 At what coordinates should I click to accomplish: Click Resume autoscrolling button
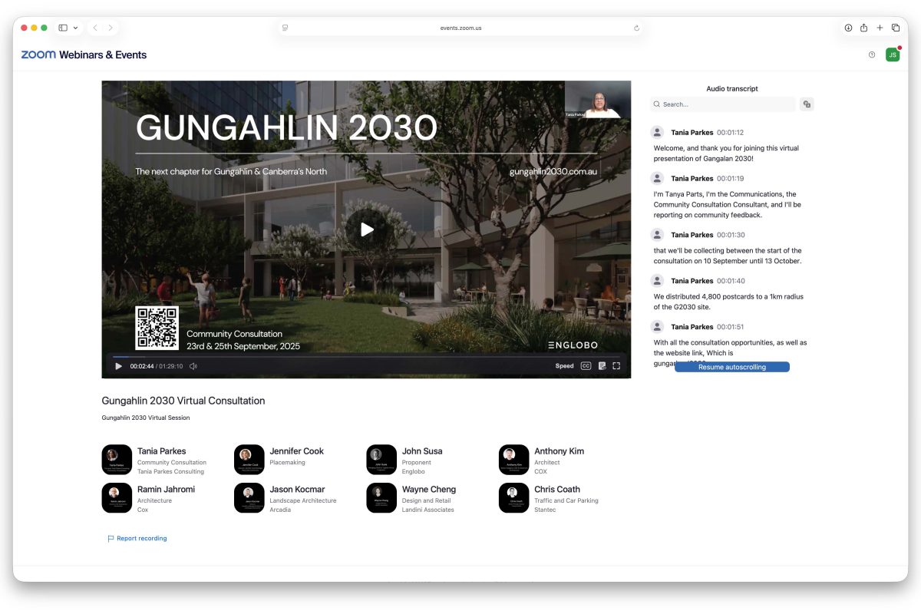click(x=731, y=367)
